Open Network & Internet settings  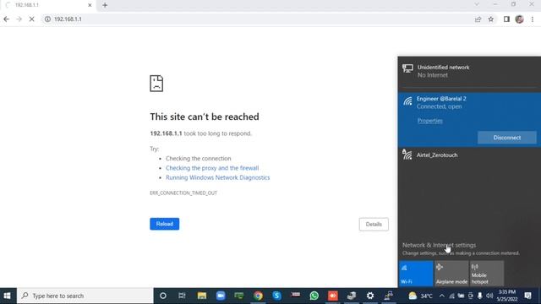click(x=439, y=245)
